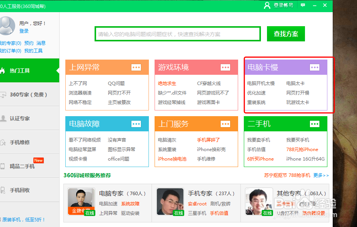This screenshot has width=357, height=227.
Task: Click the more icon on 二手机 panel
Action: point(314,124)
